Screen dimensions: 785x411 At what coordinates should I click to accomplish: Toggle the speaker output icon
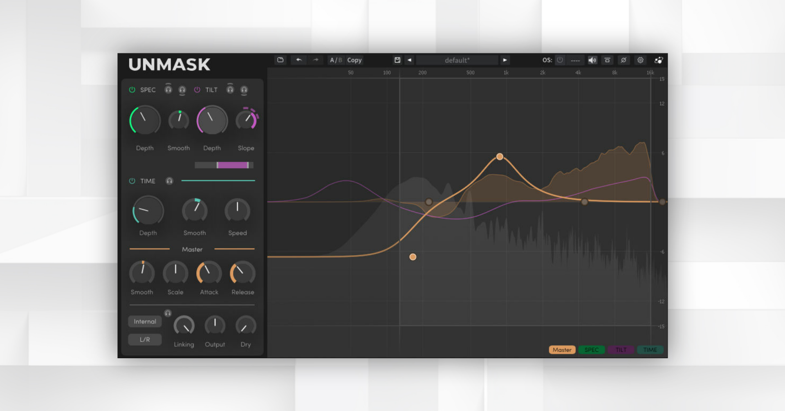[592, 60]
